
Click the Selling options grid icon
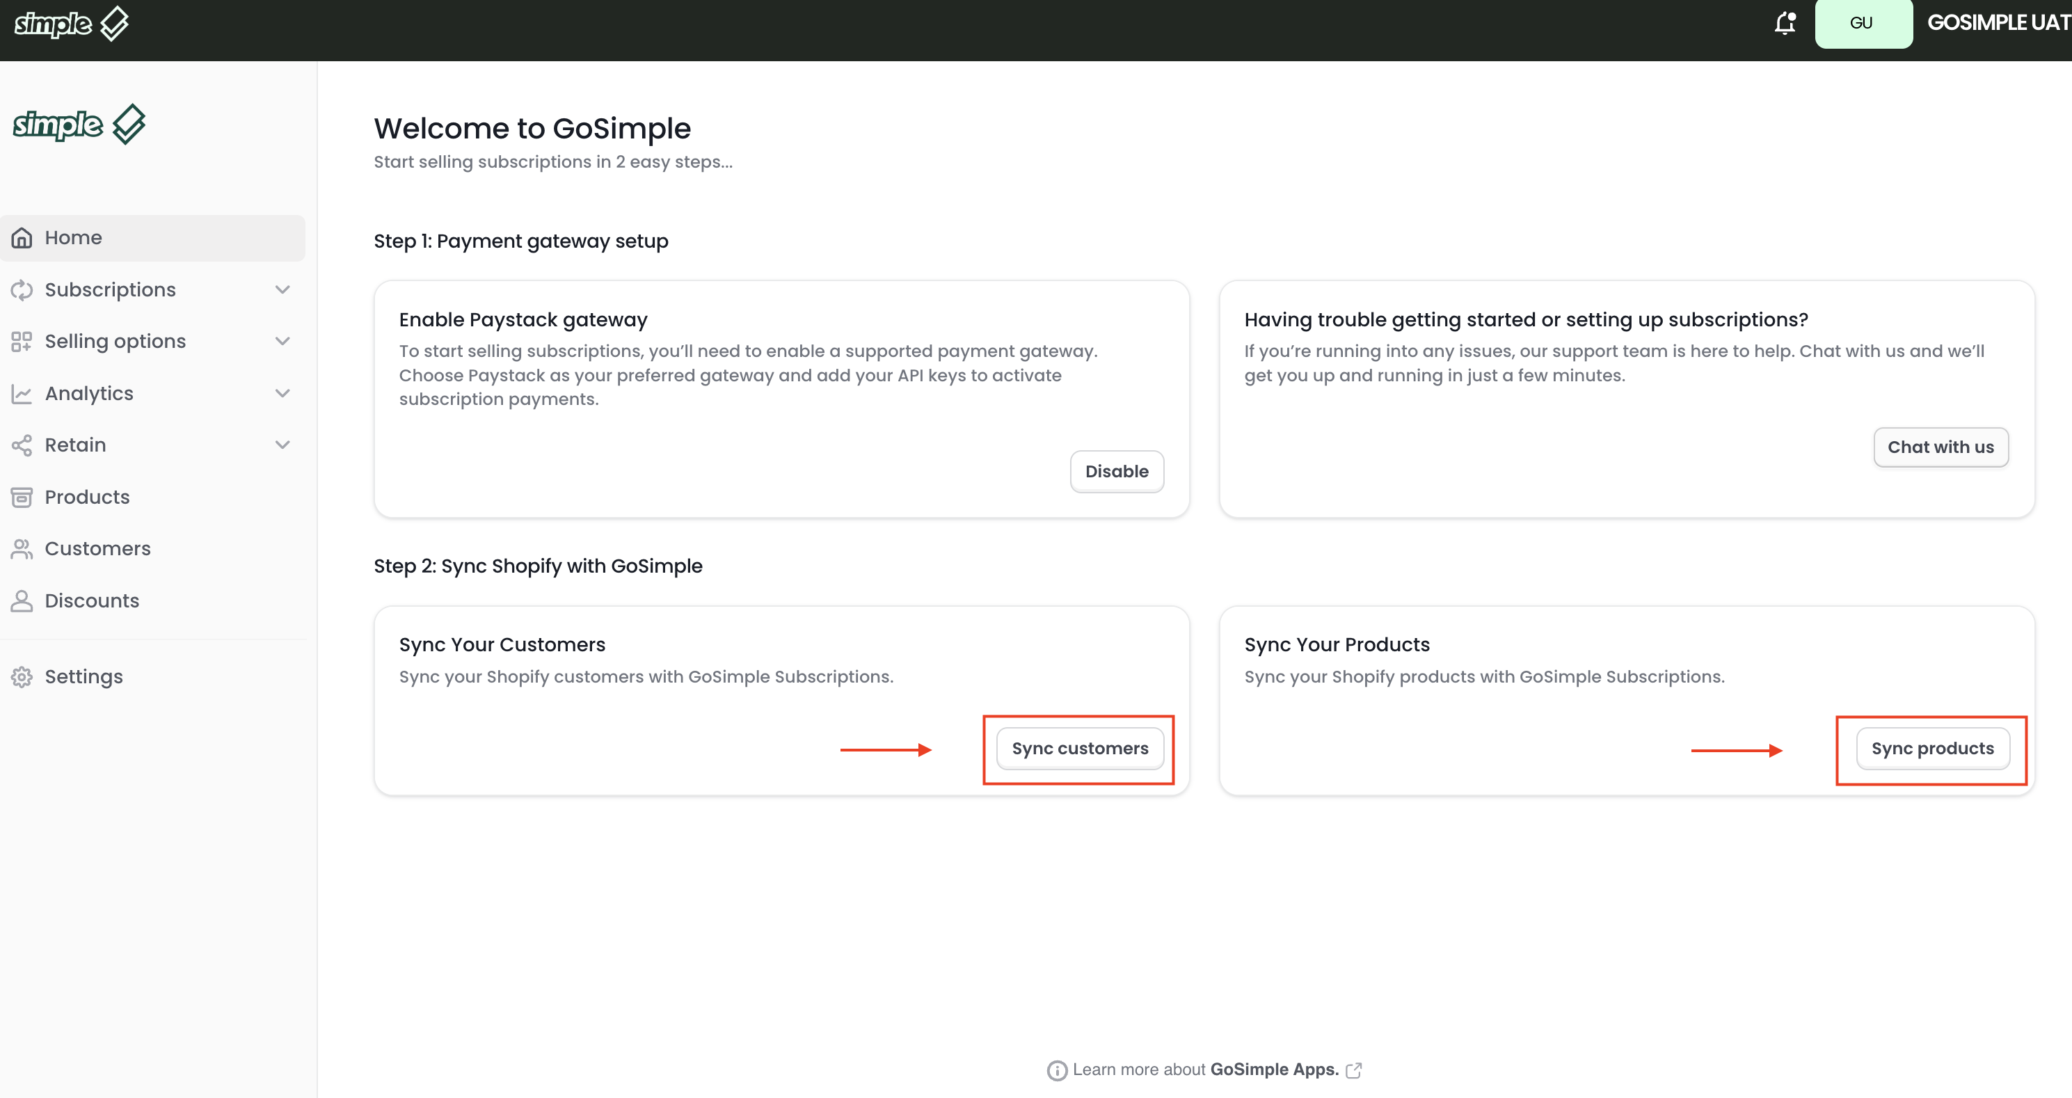(22, 342)
